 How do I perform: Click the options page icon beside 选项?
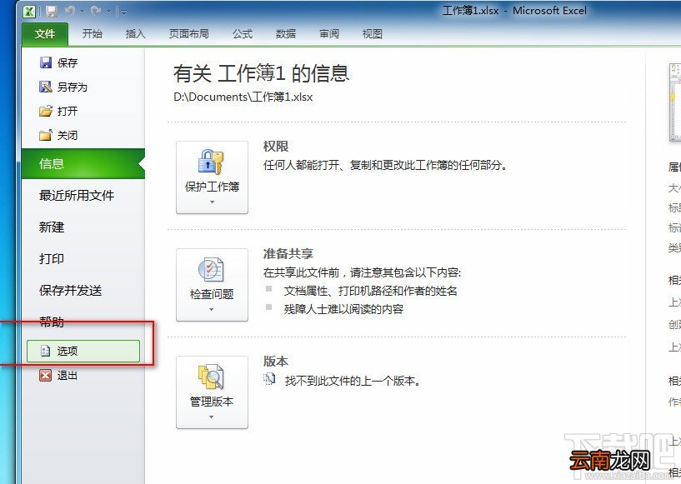[45, 351]
